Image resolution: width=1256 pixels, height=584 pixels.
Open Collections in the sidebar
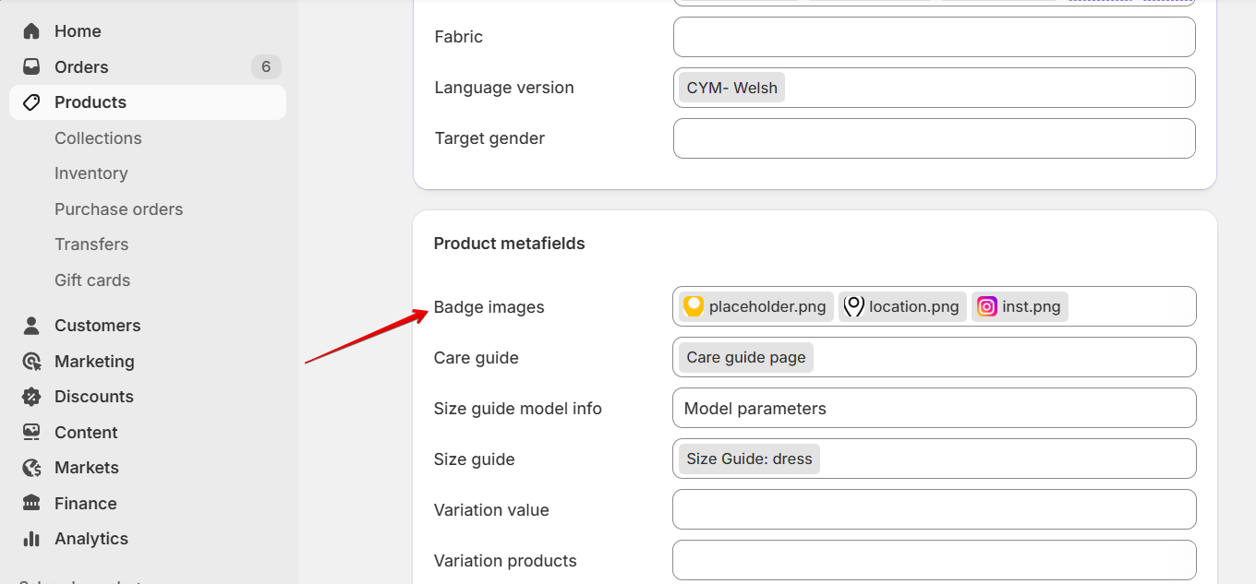click(x=98, y=138)
